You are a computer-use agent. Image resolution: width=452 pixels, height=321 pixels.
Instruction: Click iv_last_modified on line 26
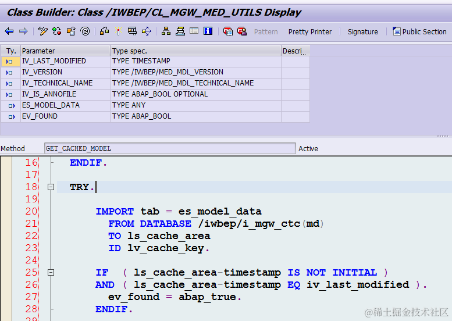point(358,285)
